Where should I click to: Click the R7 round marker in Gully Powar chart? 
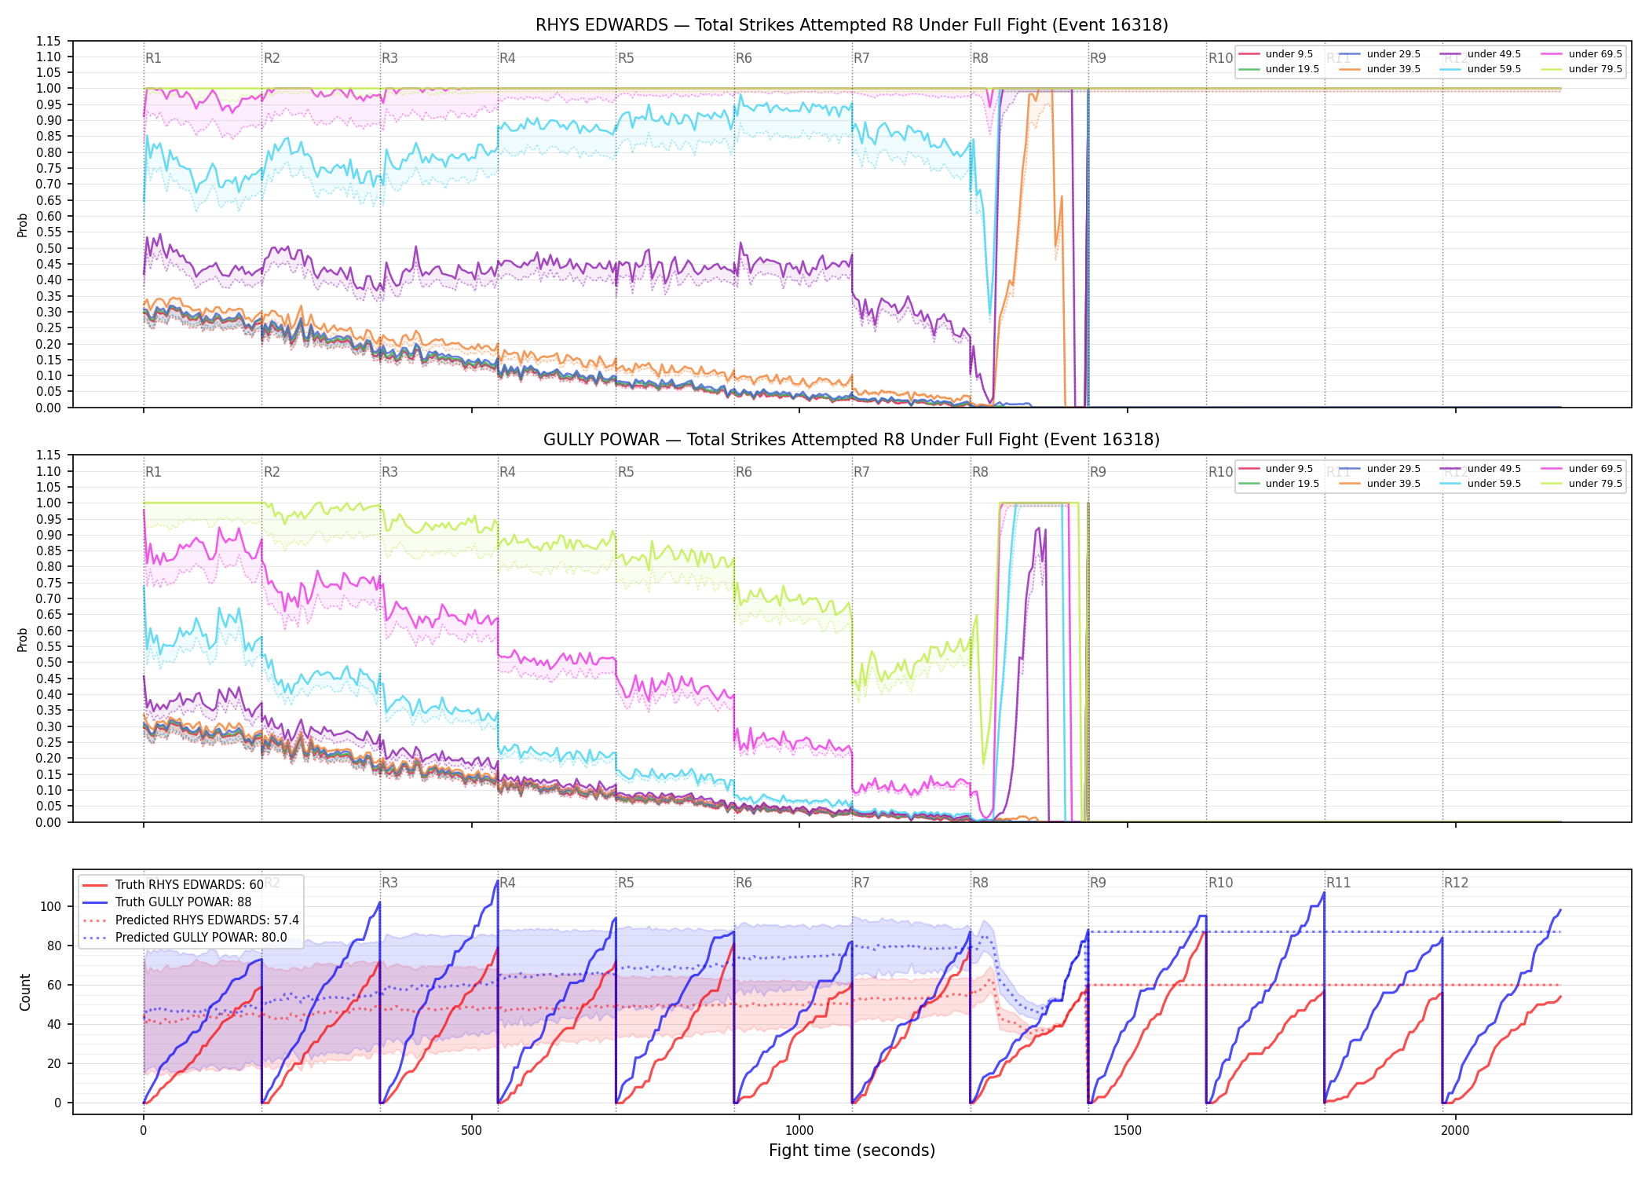pyautogui.click(x=861, y=472)
